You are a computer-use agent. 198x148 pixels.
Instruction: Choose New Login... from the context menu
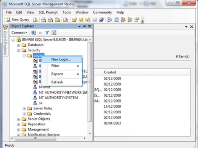click(61, 59)
